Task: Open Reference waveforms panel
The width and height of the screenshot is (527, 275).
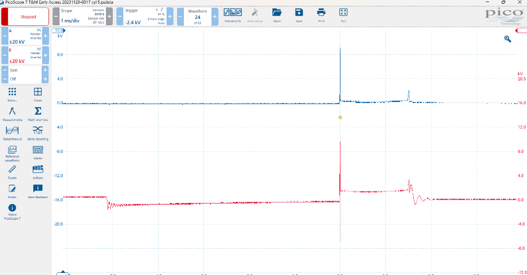Action: [12, 152]
